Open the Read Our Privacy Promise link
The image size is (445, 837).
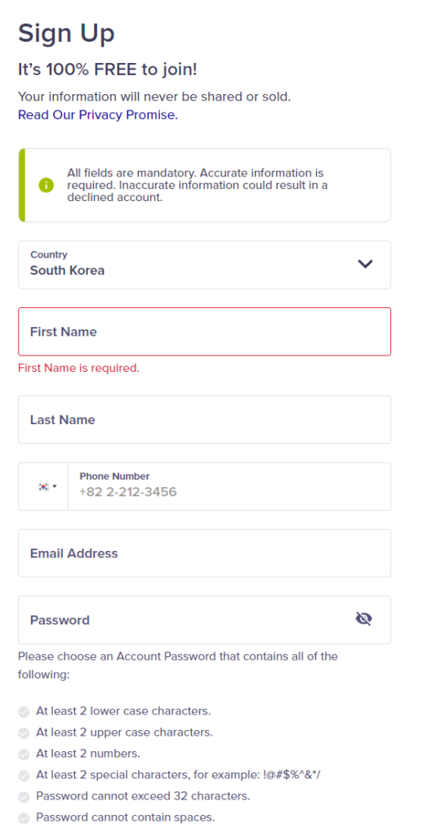coord(98,114)
